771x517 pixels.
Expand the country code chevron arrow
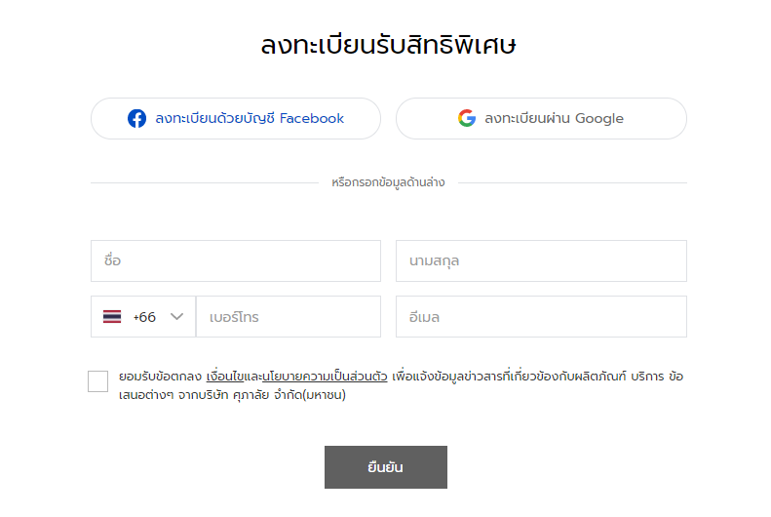tap(177, 316)
